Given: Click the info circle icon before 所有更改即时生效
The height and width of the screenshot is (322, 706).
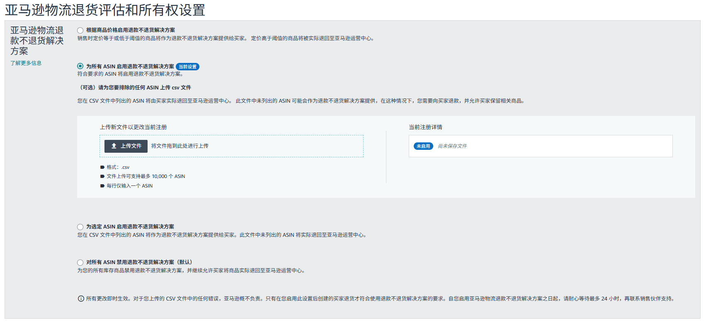Looking at the screenshot, I should point(81,299).
